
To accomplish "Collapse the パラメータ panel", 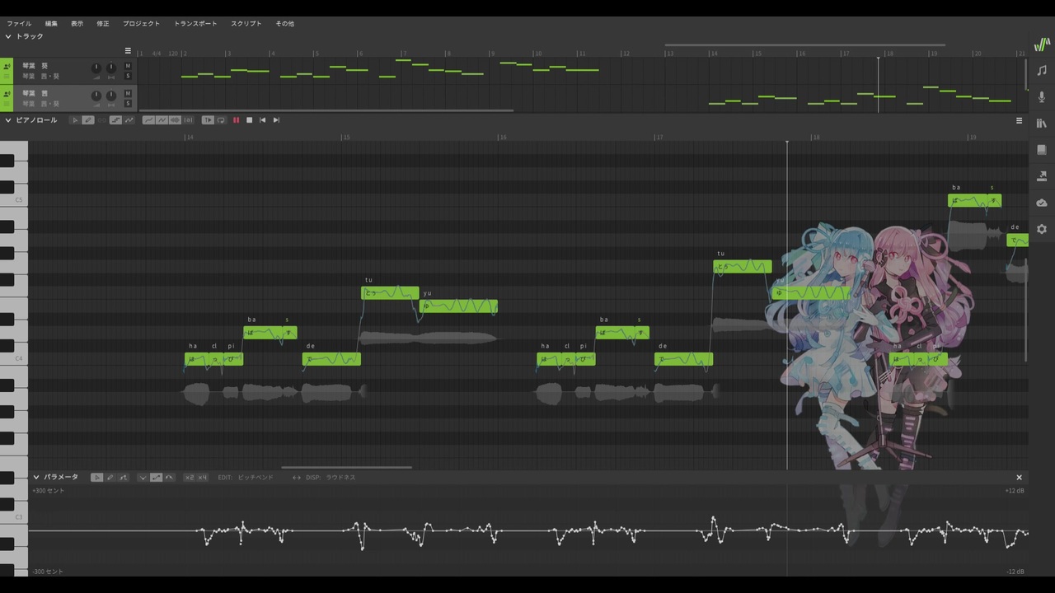I will 36,478.
